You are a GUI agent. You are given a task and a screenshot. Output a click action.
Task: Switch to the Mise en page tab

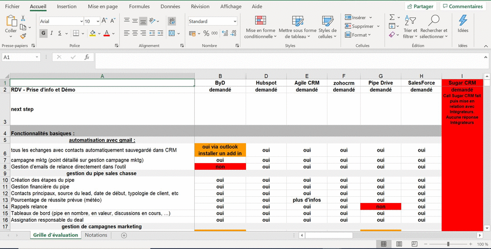pos(103,6)
